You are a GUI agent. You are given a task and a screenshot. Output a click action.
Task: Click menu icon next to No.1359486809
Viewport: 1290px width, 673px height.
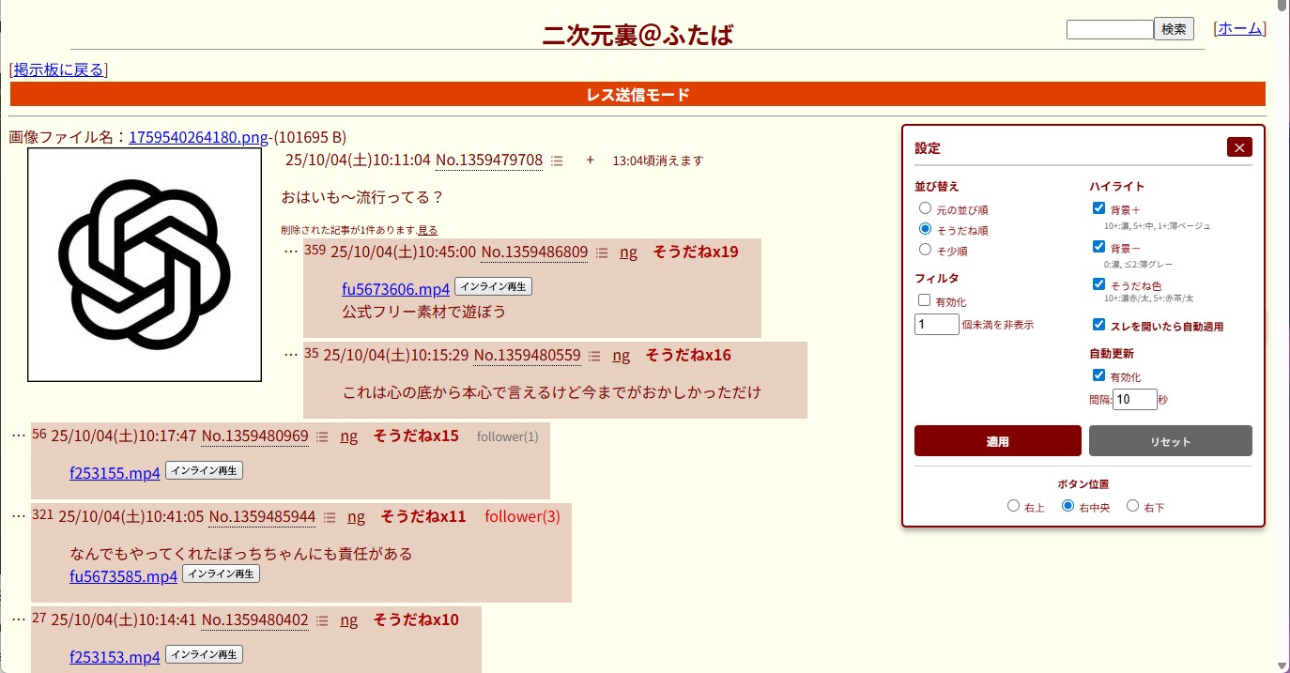[x=602, y=252]
